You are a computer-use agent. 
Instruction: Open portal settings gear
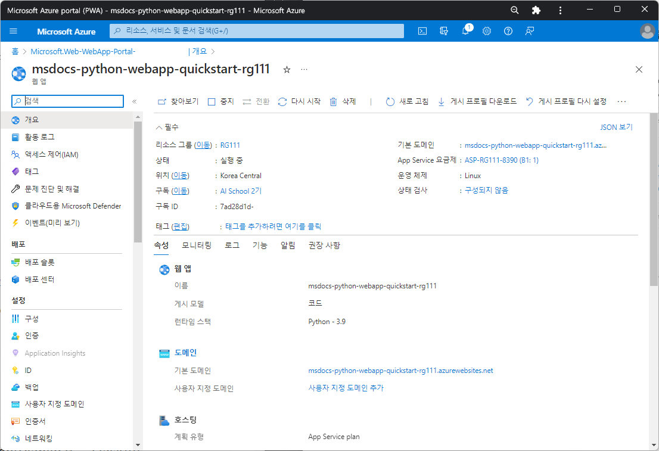pyautogui.click(x=487, y=31)
